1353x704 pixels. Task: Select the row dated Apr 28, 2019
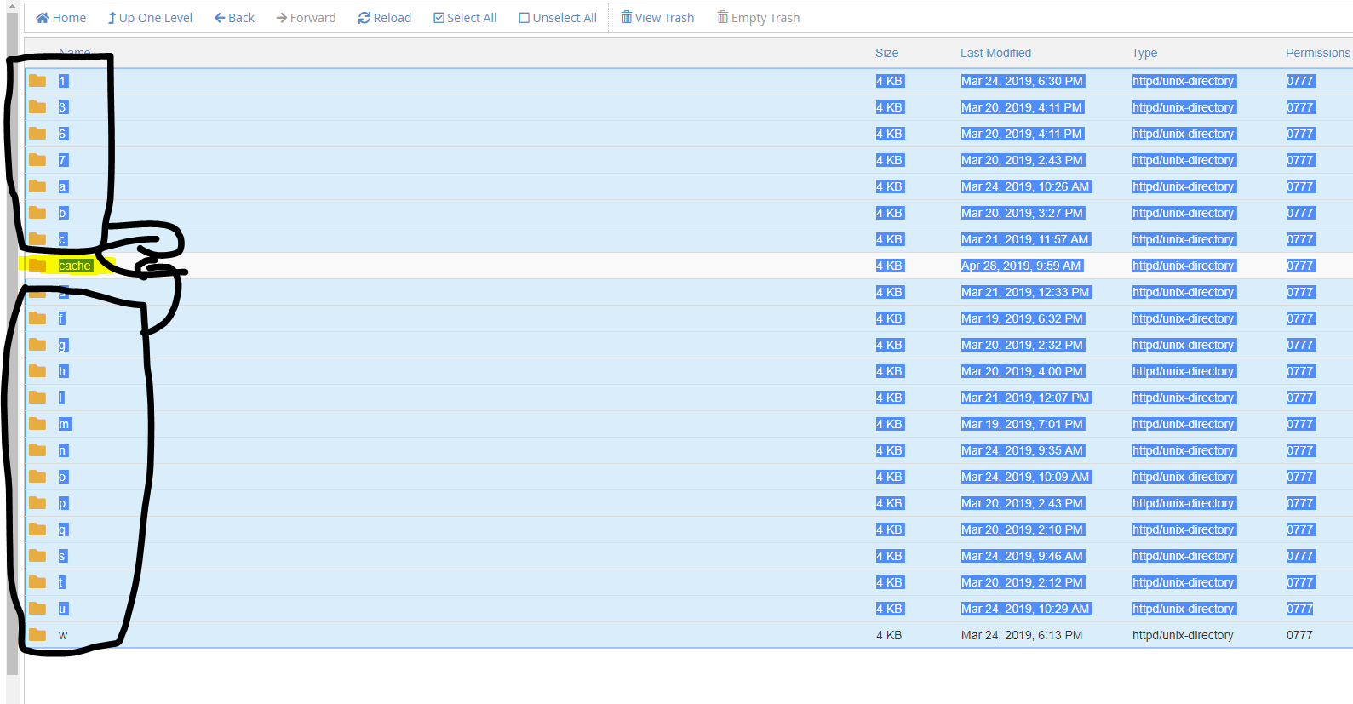tap(1020, 266)
